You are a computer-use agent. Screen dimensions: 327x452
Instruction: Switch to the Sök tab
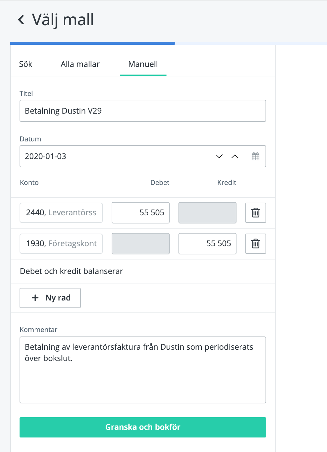click(26, 64)
